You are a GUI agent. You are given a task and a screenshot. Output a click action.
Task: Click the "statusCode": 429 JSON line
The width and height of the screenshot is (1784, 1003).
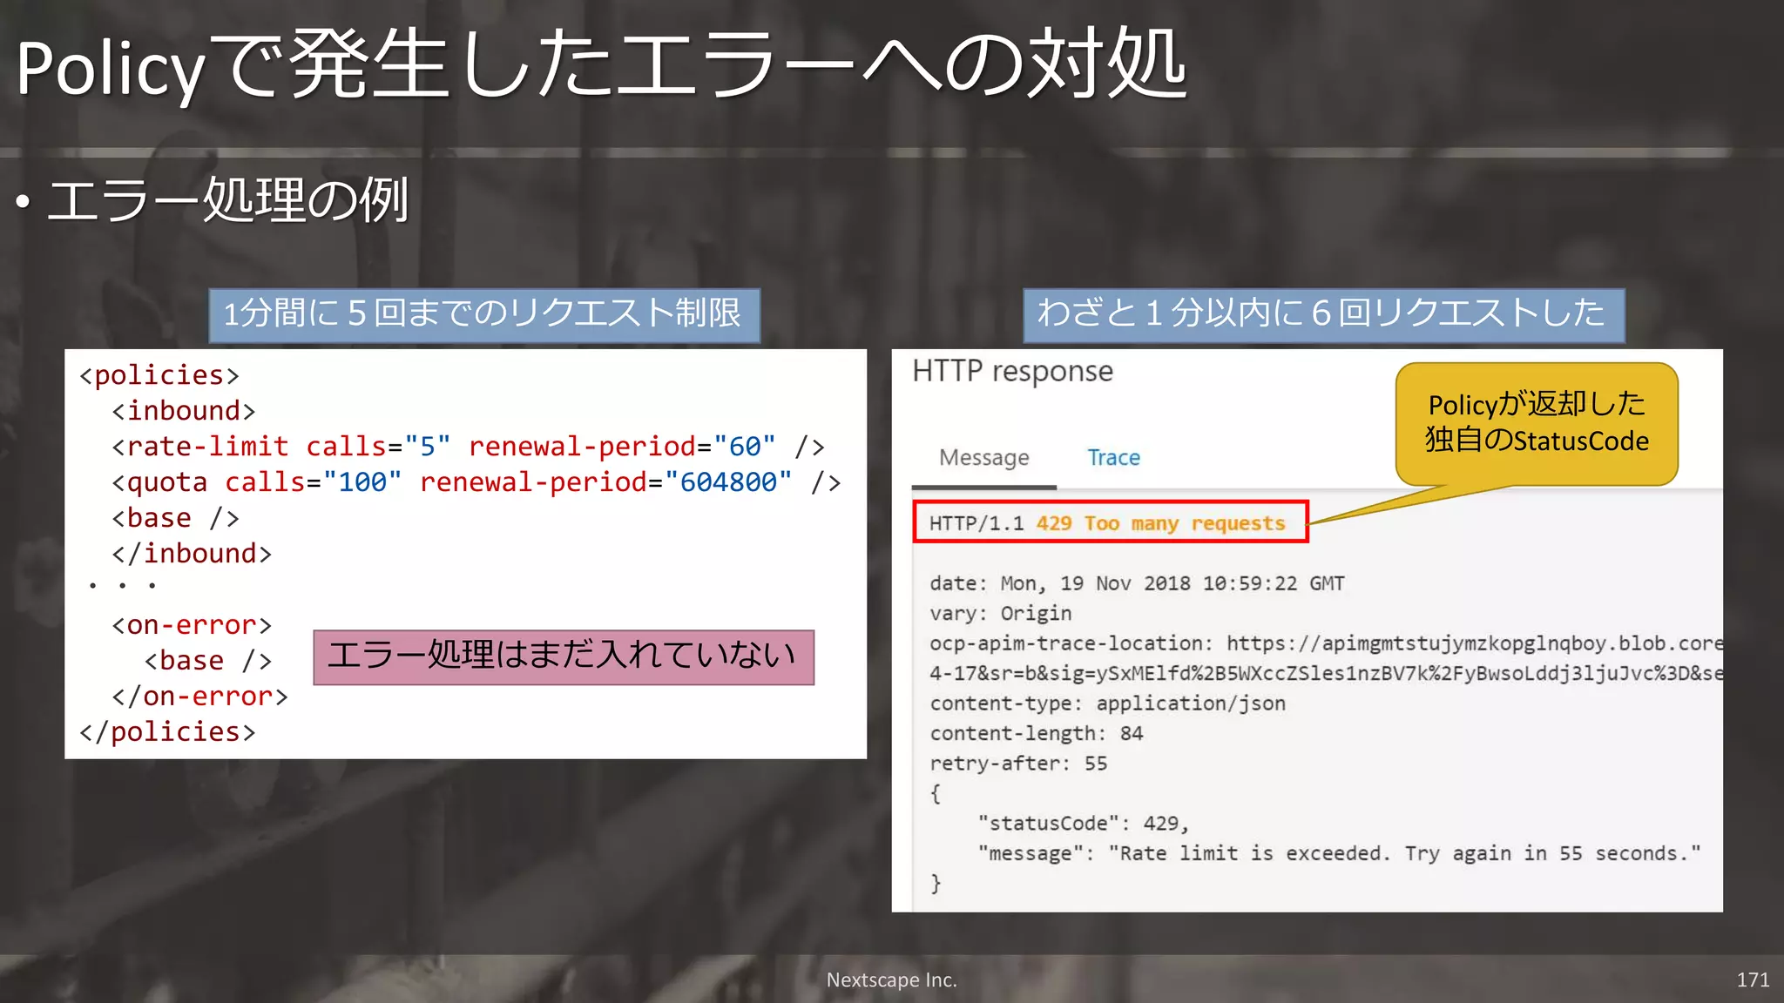(1083, 824)
